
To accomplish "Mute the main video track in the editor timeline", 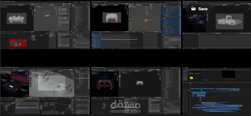I will pyautogui.click(x=186, y=90).
